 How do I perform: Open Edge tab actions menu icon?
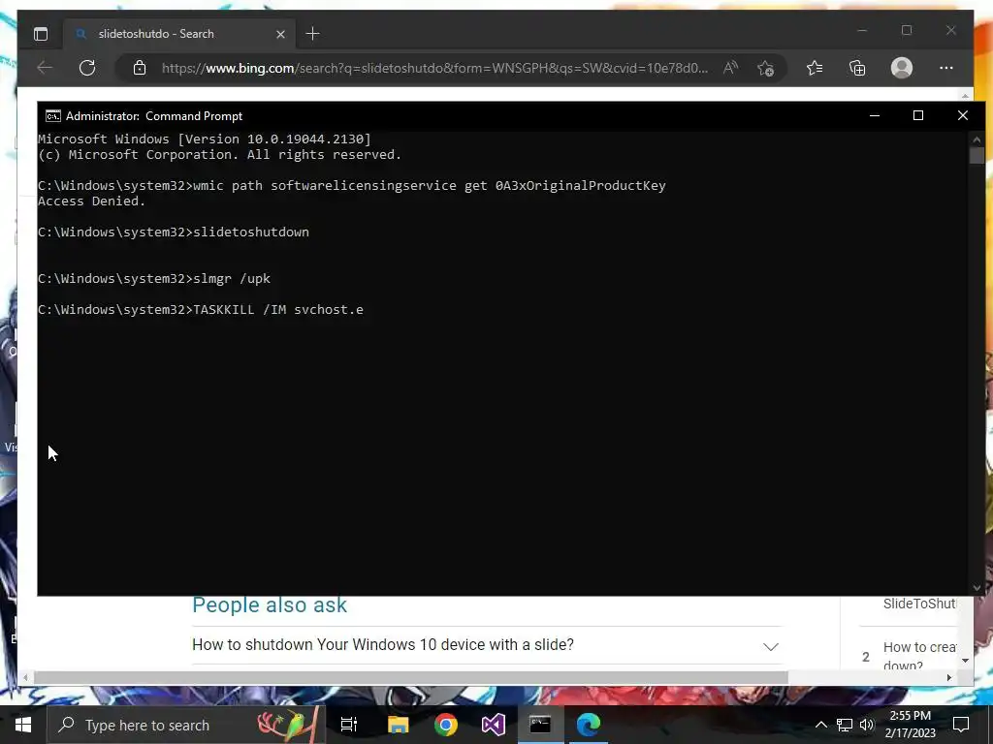41,34
